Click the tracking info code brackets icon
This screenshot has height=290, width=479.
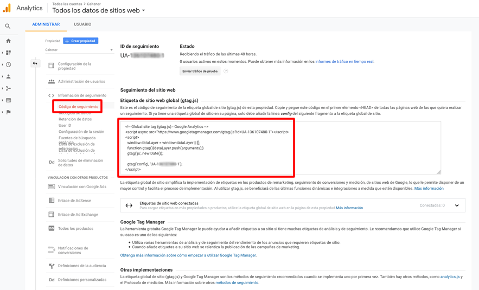51,95
